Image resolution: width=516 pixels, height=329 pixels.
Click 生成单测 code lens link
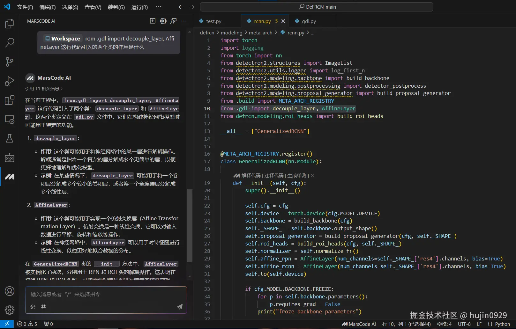(296, 176)
